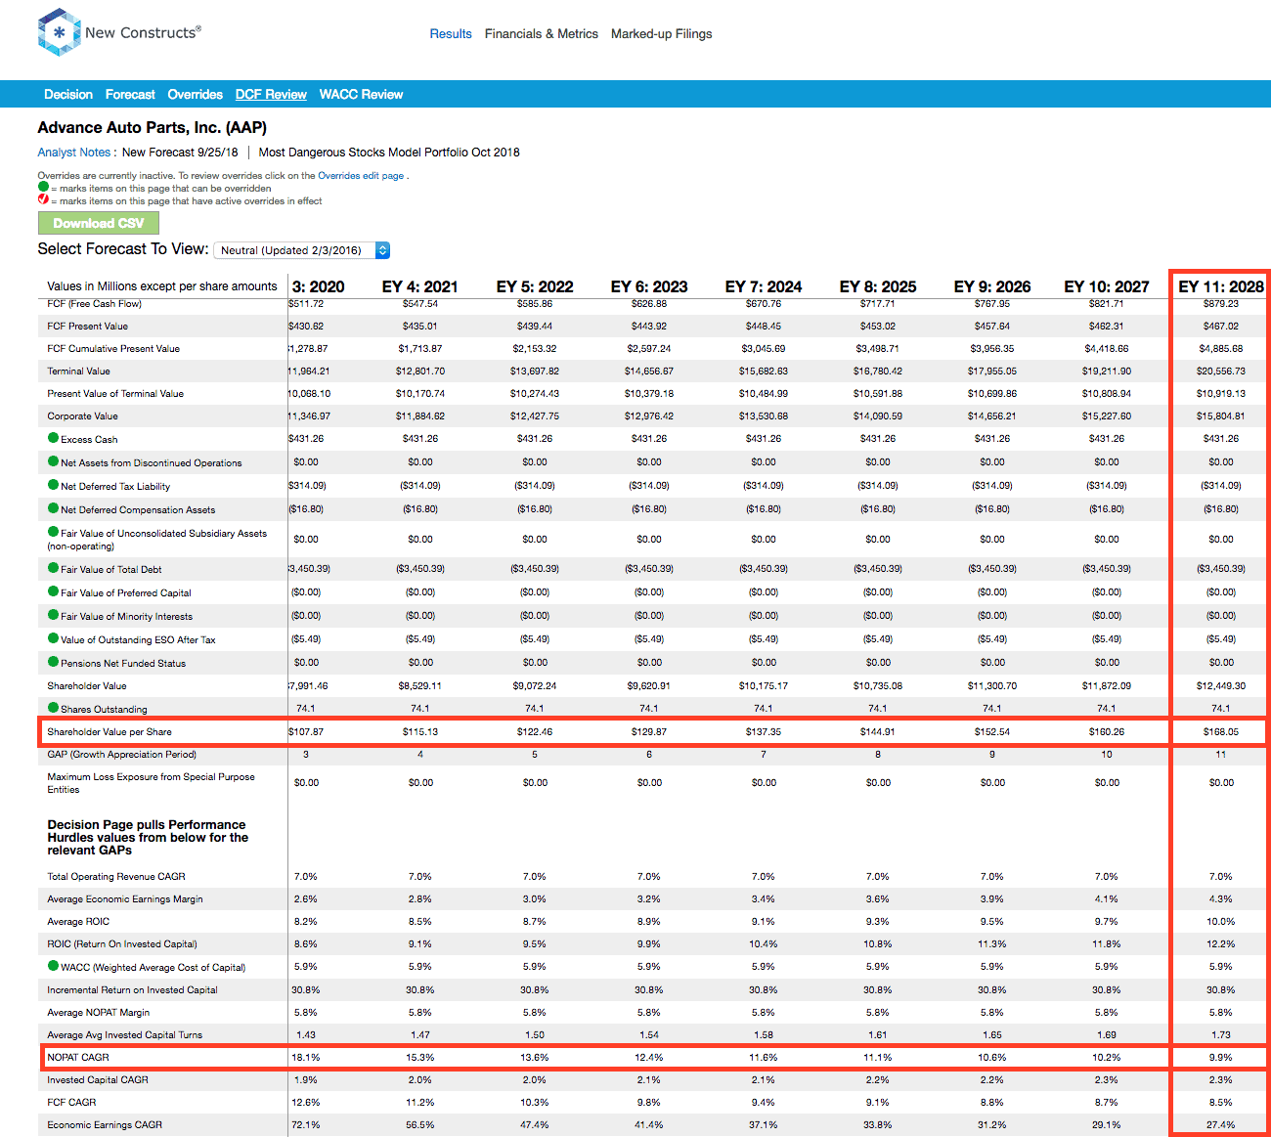This screenshot has height=1137, width=1271.
Task: Click the $467.02 FCF Present Value cell
Action: (1221, 326)
